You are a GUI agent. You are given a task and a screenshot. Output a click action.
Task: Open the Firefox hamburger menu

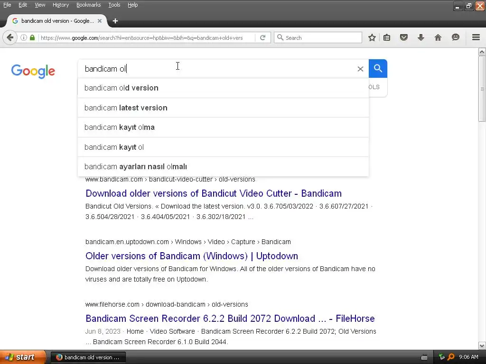pos(476,37)
